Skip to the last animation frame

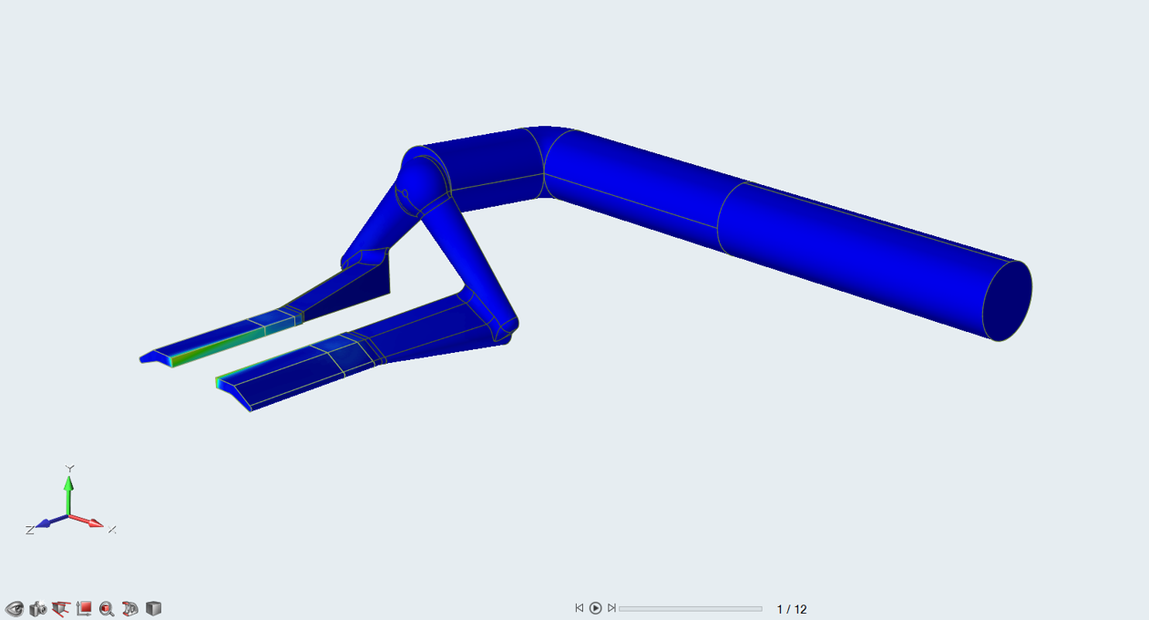tap(611, 608)
